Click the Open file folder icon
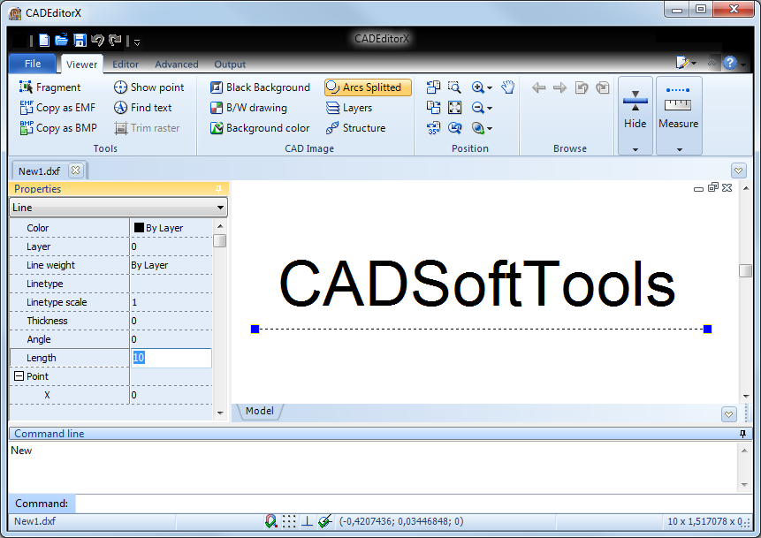The width and height of the screenshot is (761, 538). 61,41
